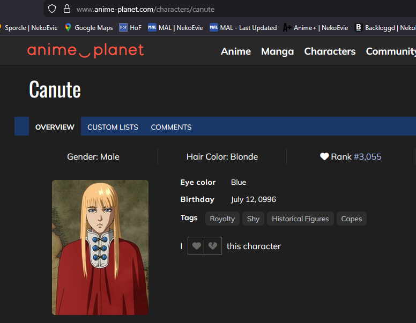Open the Anime navigation menu
Screen dimensions: 416x323
[235, 51]
